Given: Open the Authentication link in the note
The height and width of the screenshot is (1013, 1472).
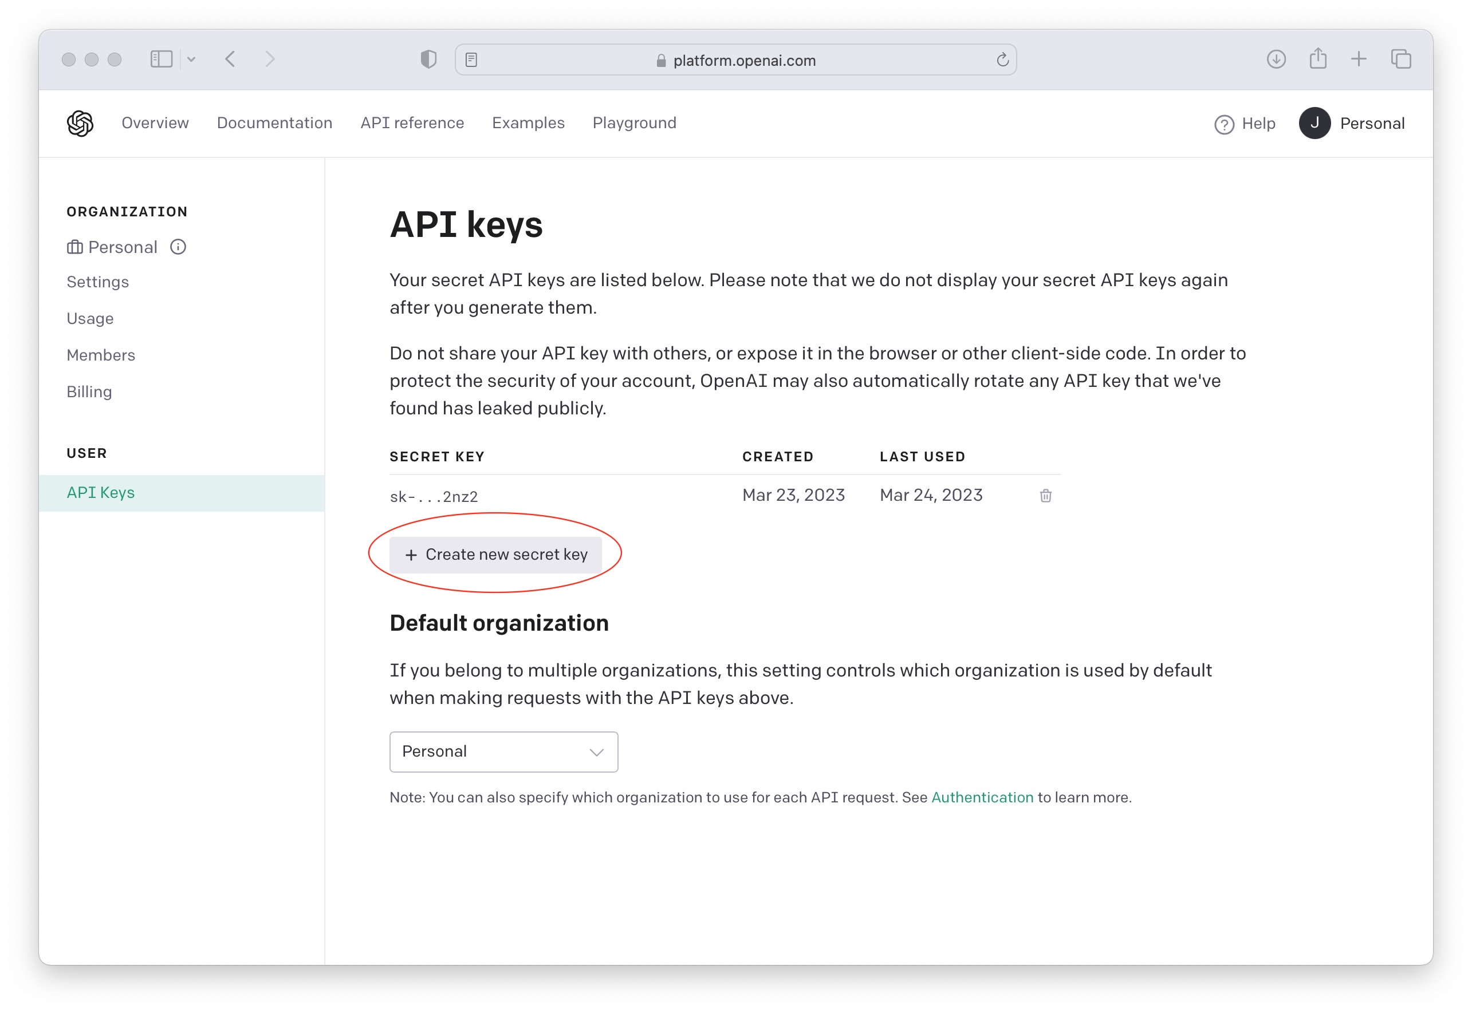Looking at the screenshot, I should [x=982, y=797].
